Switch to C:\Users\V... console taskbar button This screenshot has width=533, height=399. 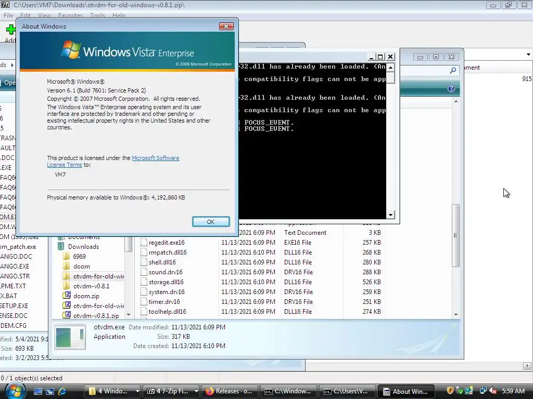[x=347, y=391]
